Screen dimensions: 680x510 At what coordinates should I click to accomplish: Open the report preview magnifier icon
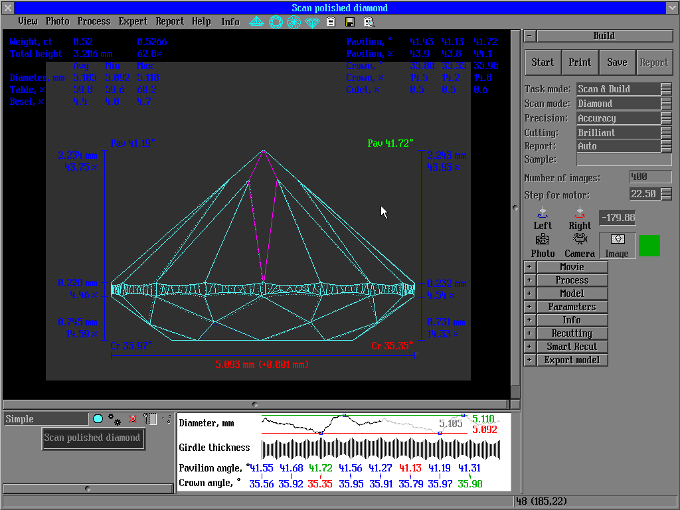(369, 22)
